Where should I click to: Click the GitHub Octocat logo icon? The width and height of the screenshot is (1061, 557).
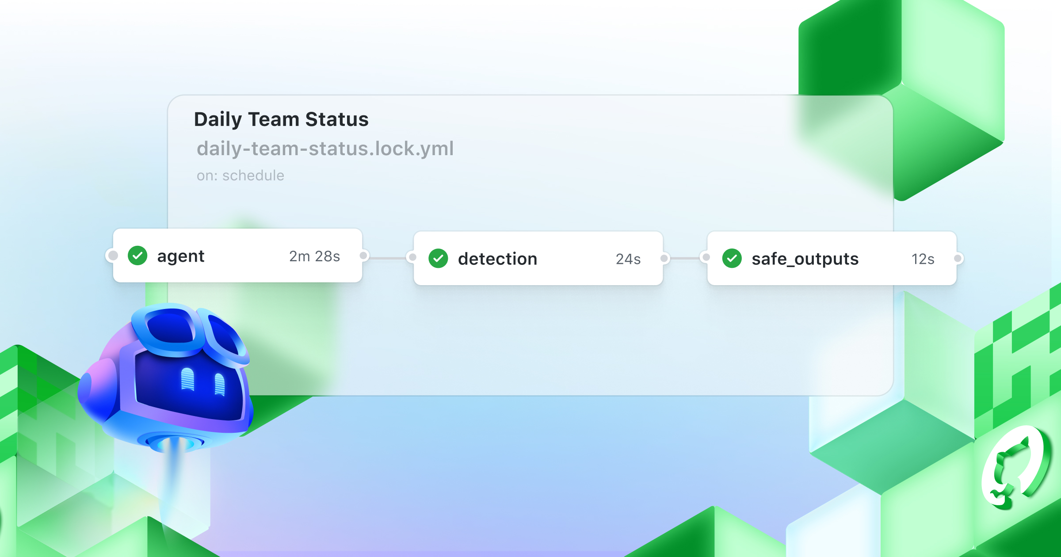[x=1015, y=469]
